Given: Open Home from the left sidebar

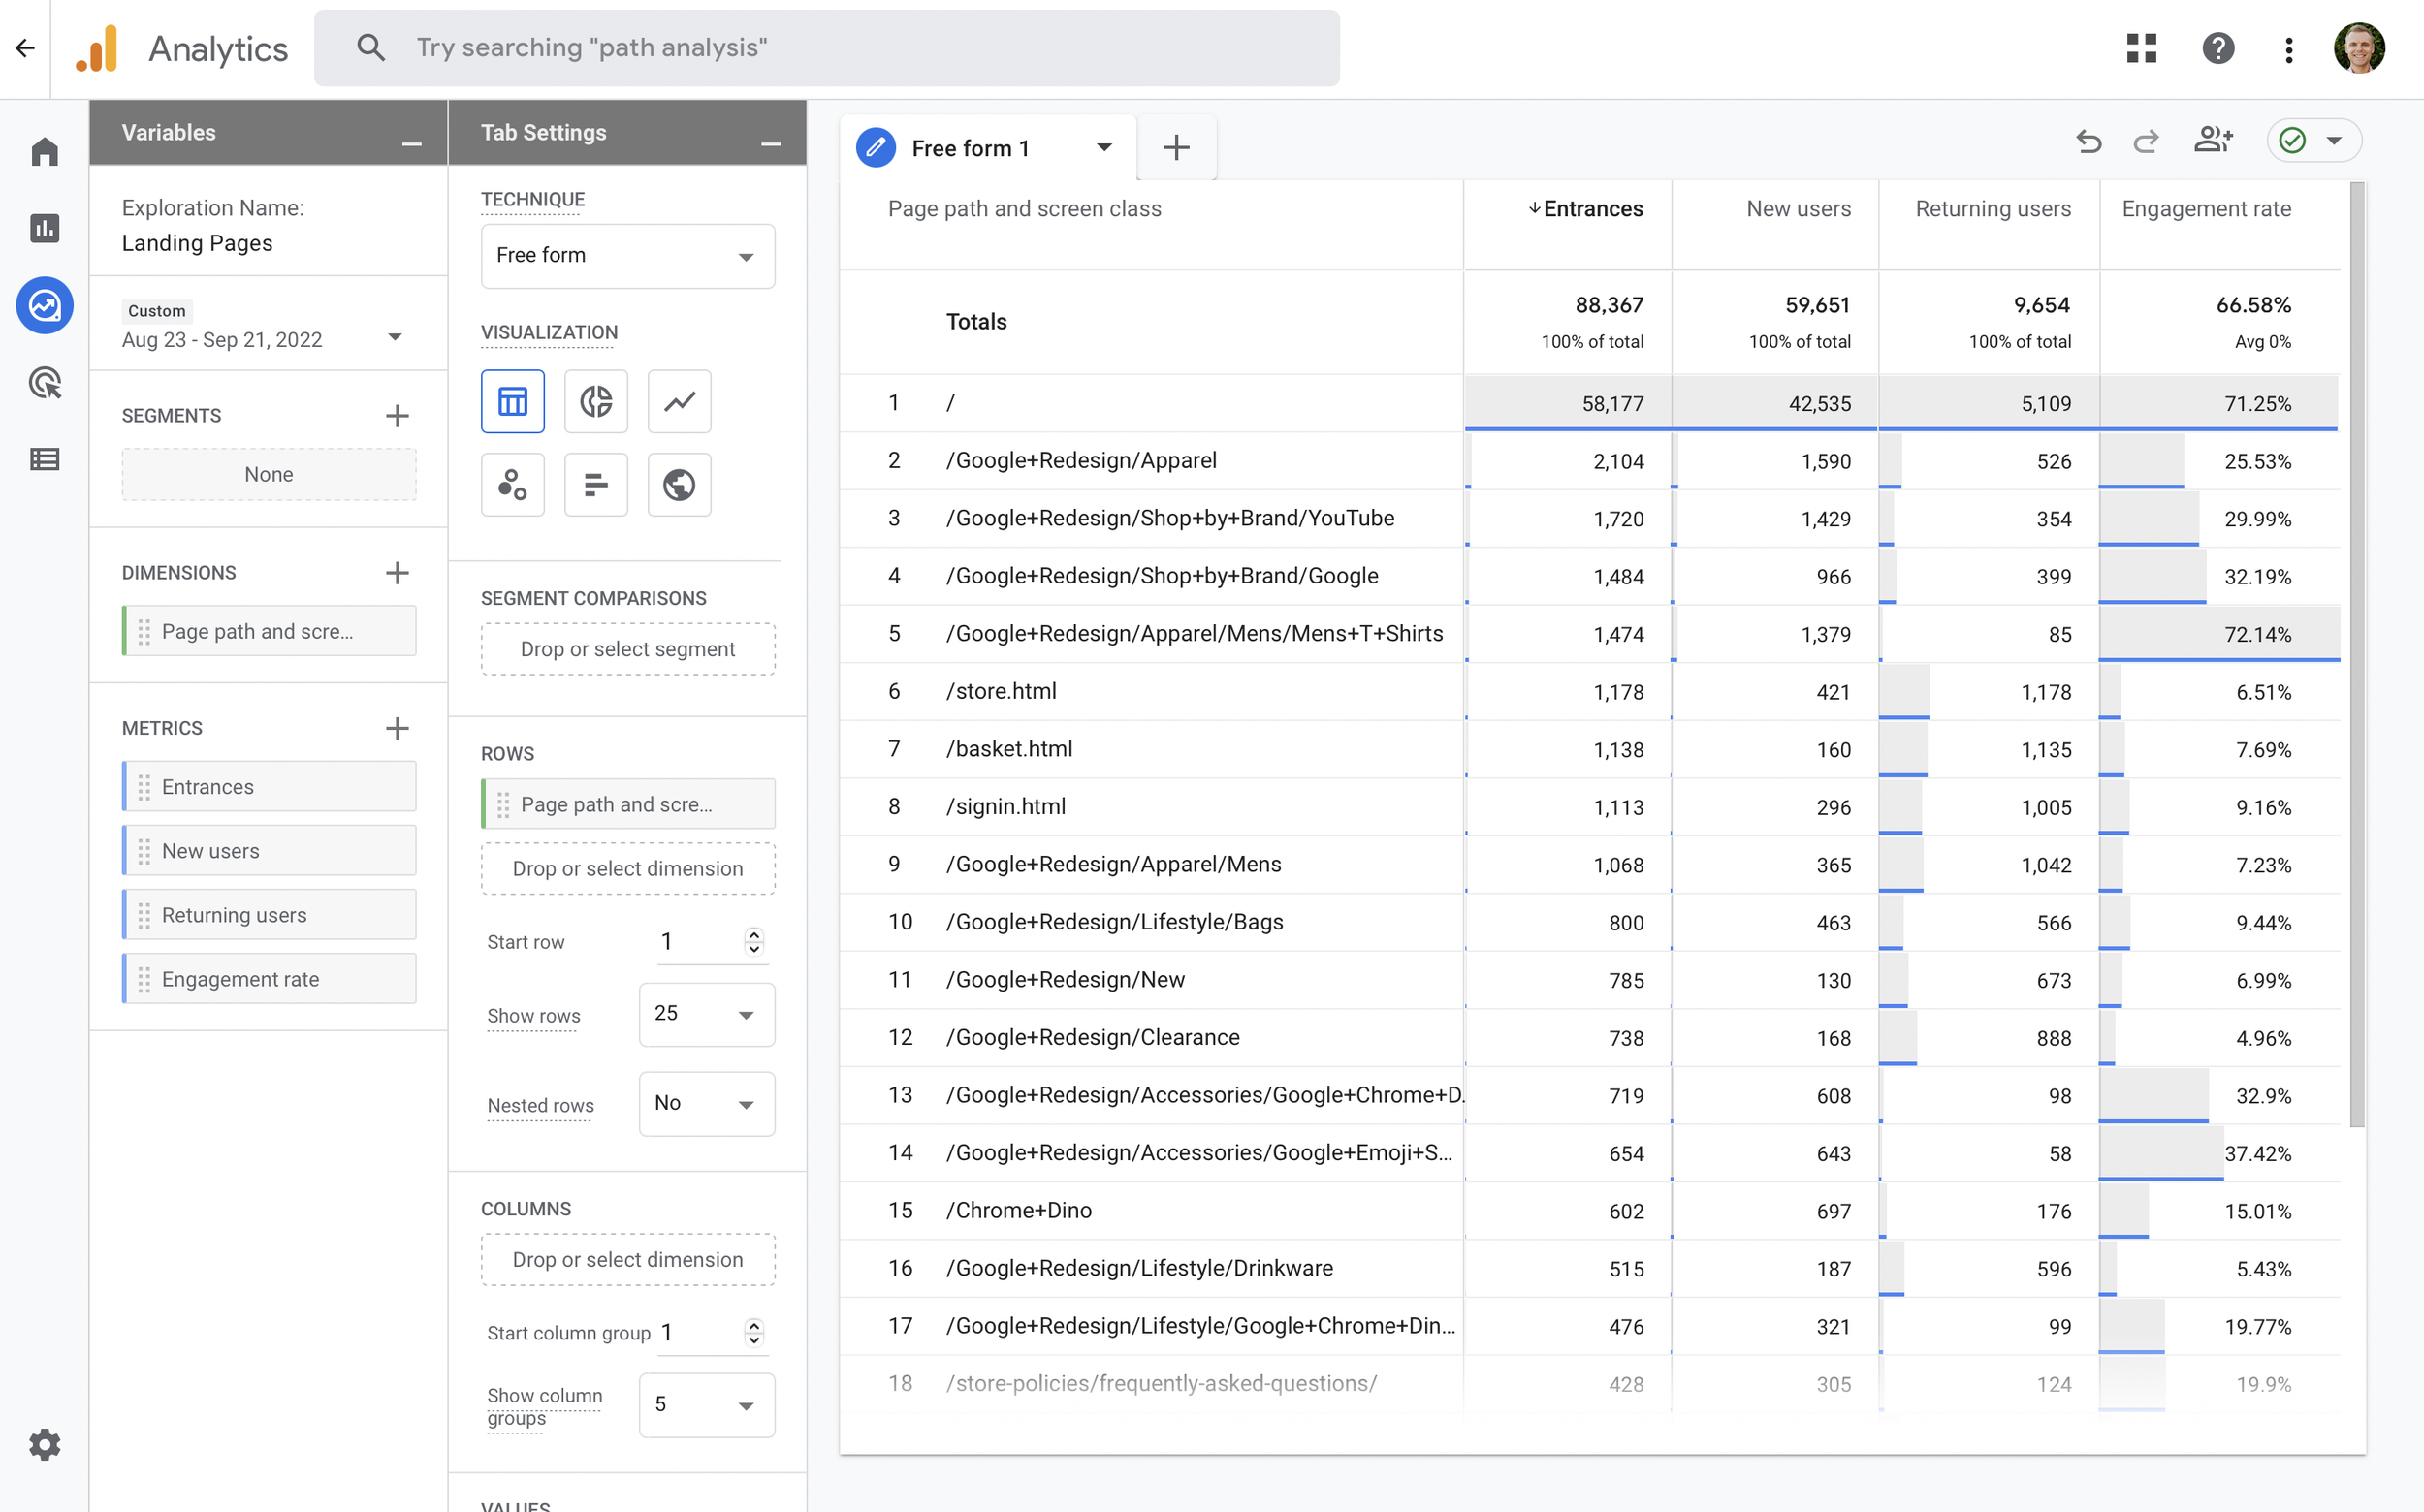Looking at the screenshot, I should (x=44, y=151).
